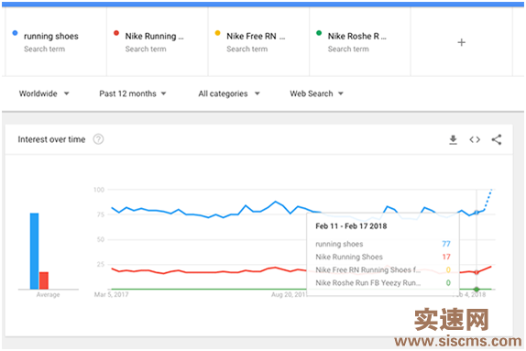
Task: Download the Interest over time data
Action: coord(453,139)
